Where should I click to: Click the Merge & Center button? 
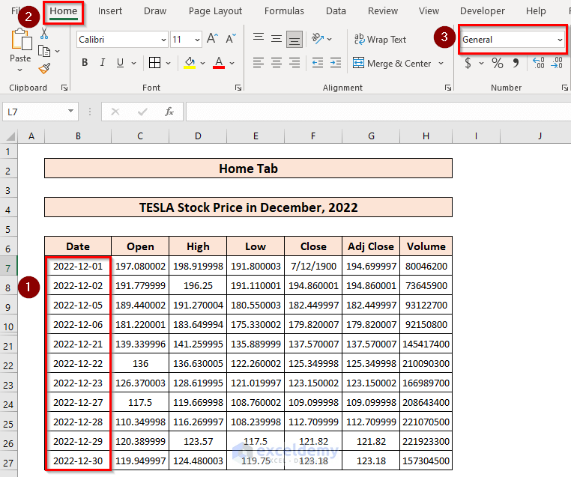[392, 64]
